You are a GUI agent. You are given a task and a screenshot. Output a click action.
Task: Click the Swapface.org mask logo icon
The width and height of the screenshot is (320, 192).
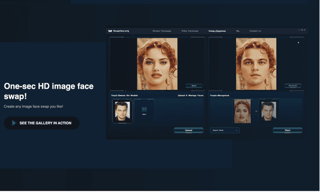110,31
